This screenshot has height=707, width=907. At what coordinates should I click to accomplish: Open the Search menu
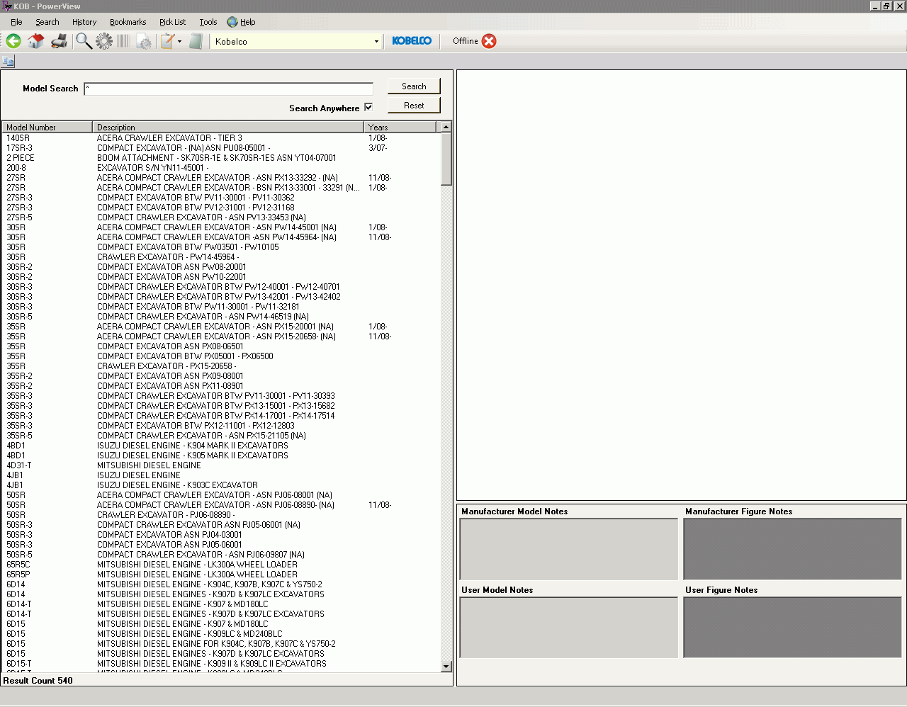tap(47, 22)
